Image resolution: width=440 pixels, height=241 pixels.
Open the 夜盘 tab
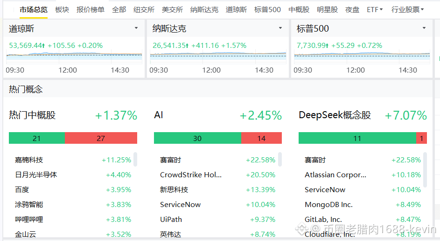(x=352, y=10)
